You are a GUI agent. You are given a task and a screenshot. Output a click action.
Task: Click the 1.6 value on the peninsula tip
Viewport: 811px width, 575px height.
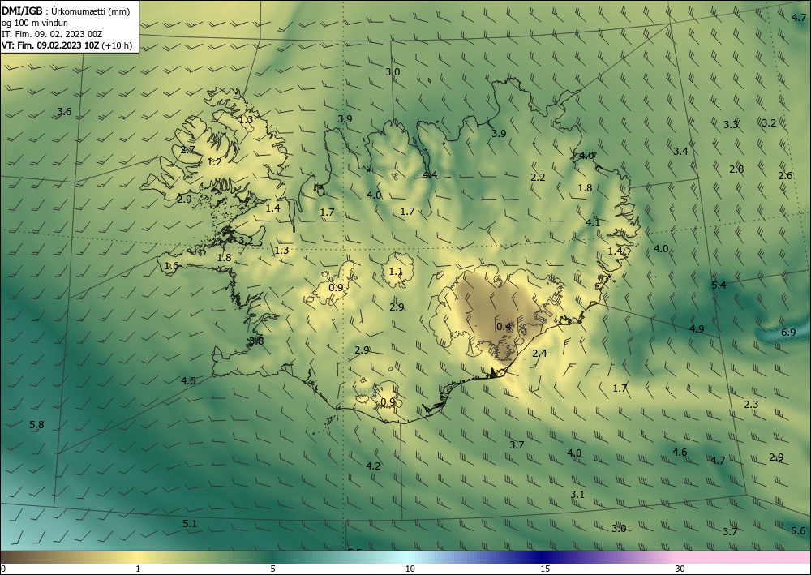point(171,266)
